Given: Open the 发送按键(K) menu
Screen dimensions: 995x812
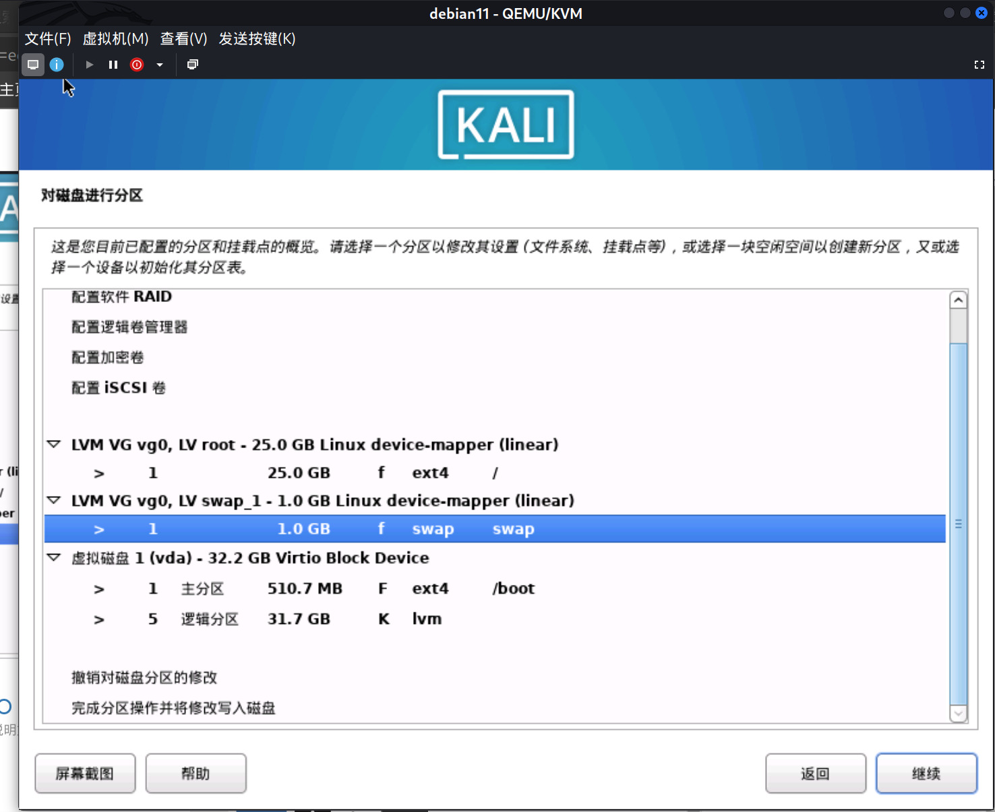Looking at the screenshot, I should [x=257, y=39].
